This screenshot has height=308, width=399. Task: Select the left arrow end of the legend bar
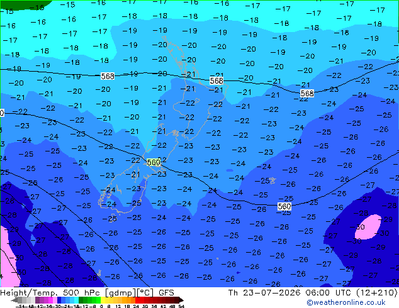pos(14,300)
